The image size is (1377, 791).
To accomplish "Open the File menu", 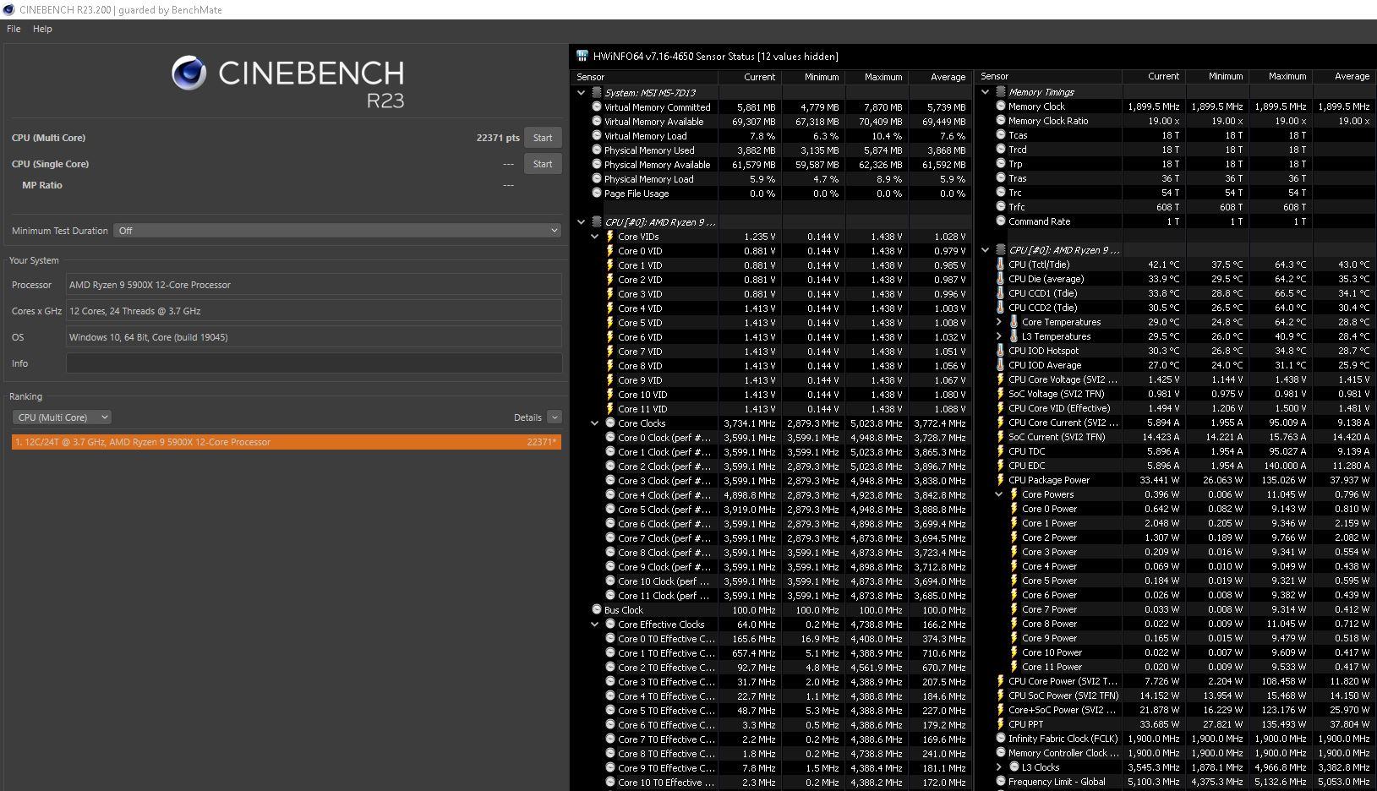I will pyautogui.click(x=14, y=29).
